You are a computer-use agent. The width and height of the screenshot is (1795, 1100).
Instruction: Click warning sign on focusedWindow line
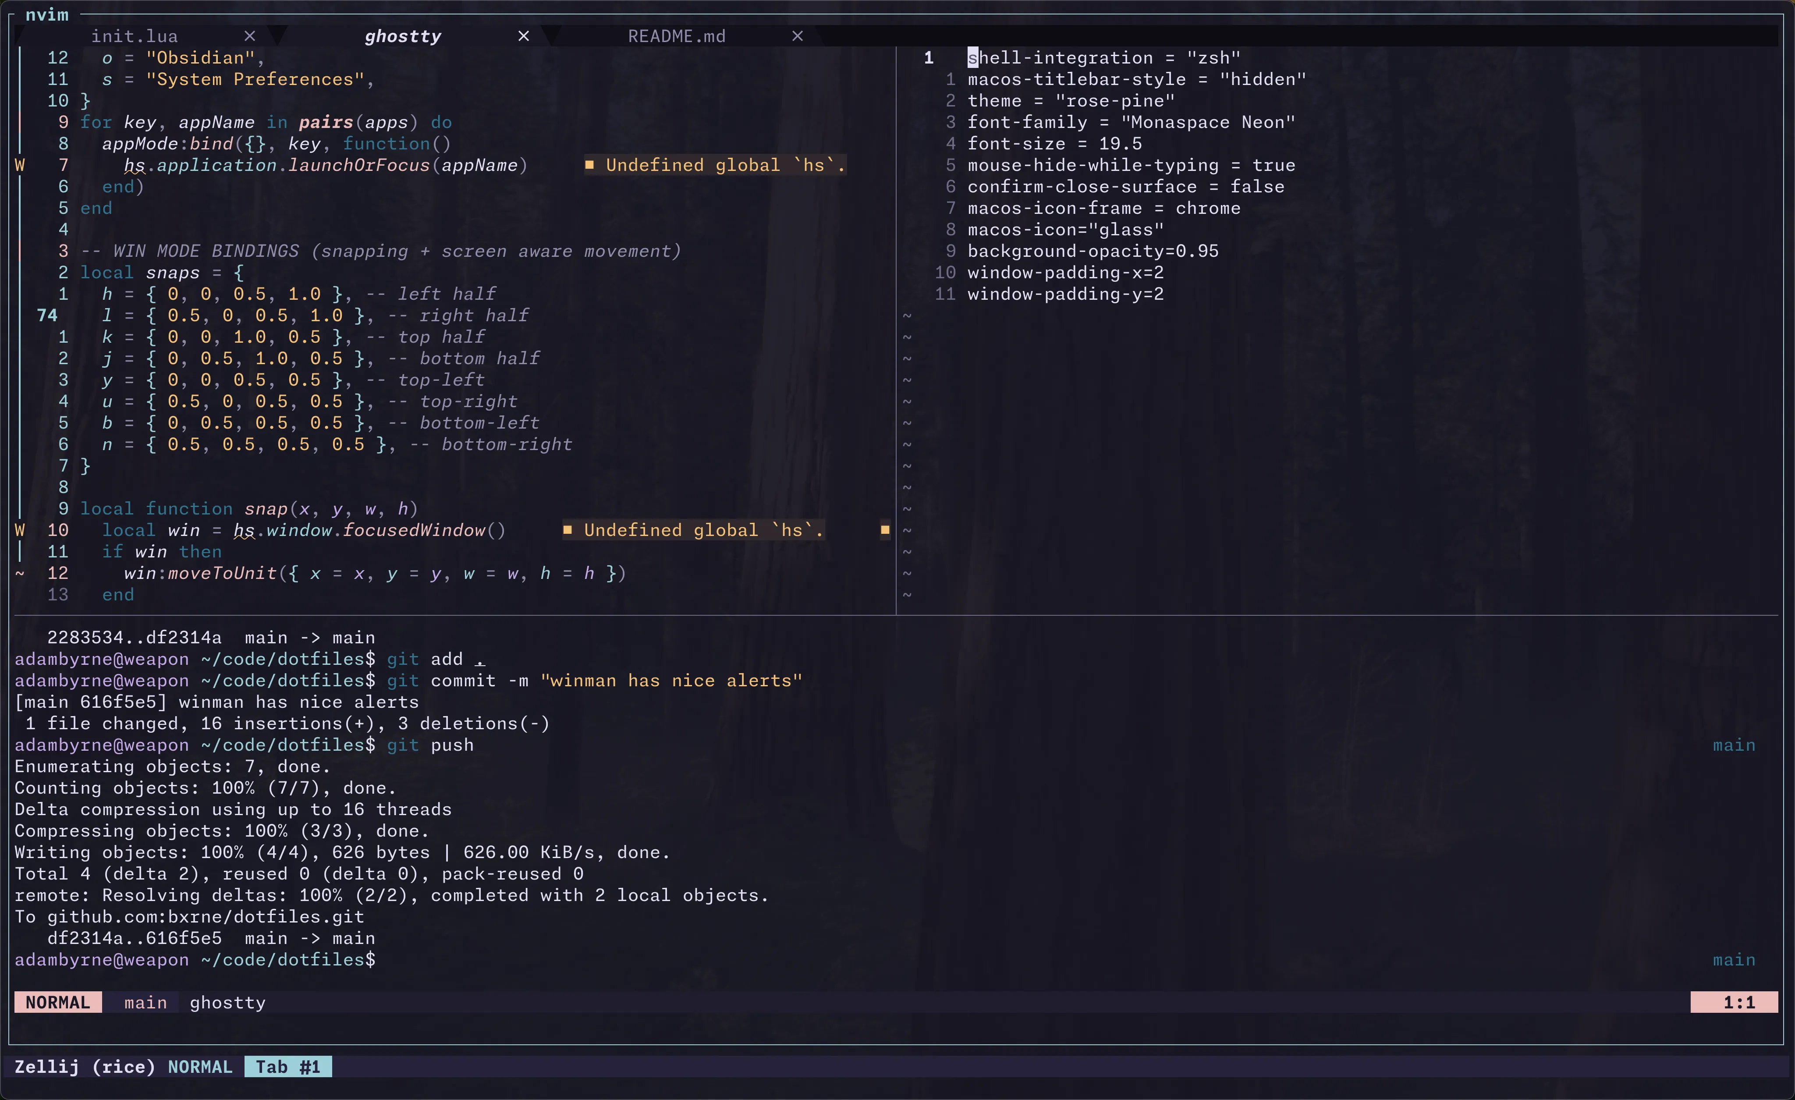coord(20,530)
